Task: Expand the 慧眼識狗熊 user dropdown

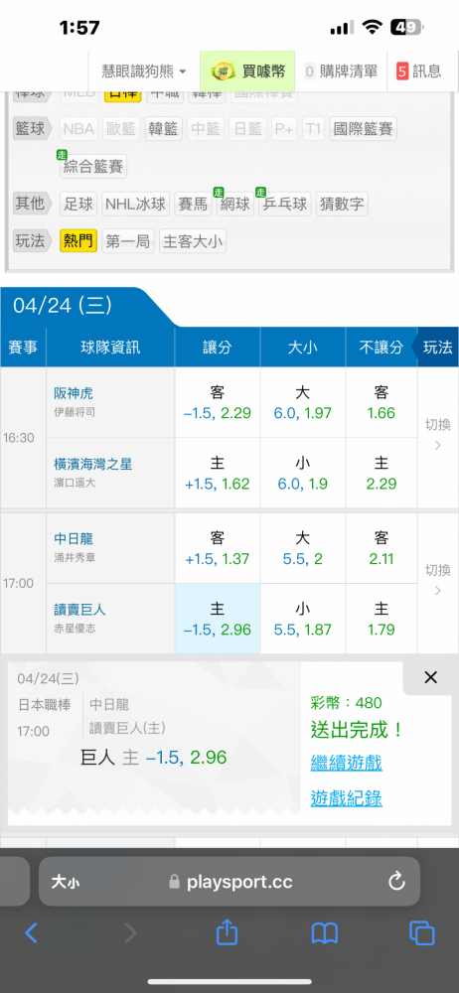Action: (144, 71)
